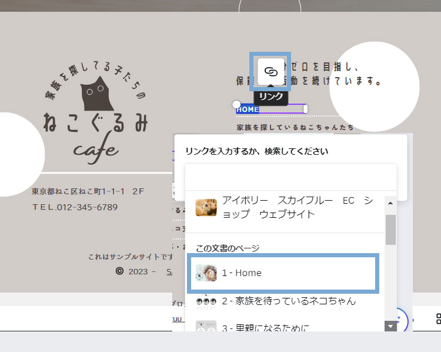The image size is (441, 352).
Task: Click the link search input field
Action: (290, 176)
